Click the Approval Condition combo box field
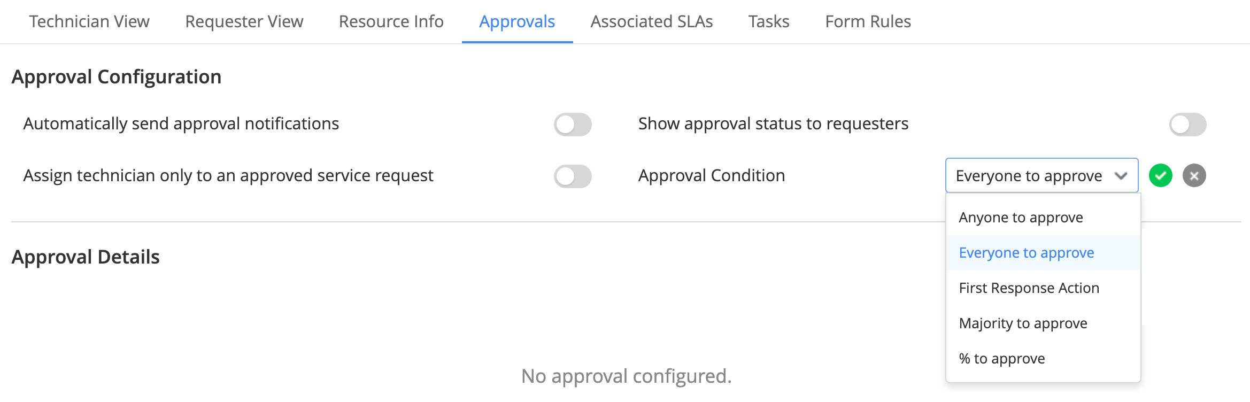 [1041, 175]
